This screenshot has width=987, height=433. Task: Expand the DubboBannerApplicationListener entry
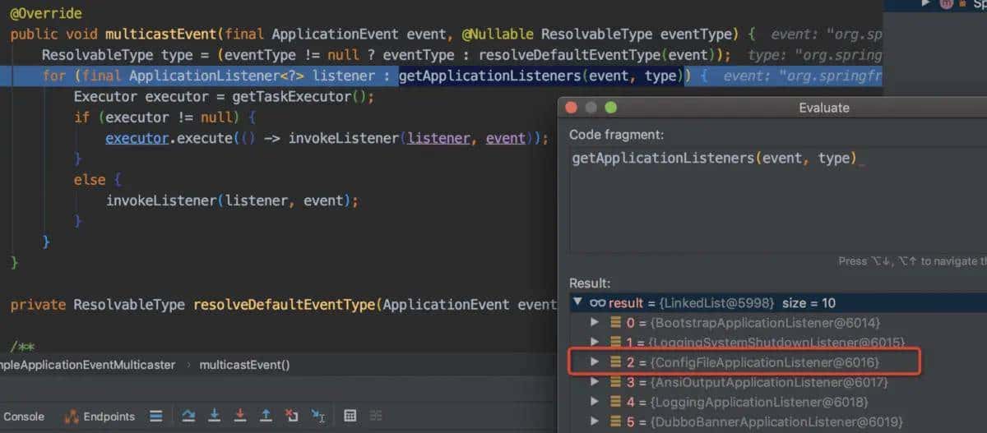pyautogui.click(x=595, y=421)
